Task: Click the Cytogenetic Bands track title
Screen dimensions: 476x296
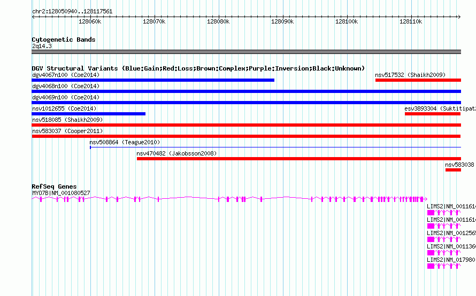Action: pos(64,40)
